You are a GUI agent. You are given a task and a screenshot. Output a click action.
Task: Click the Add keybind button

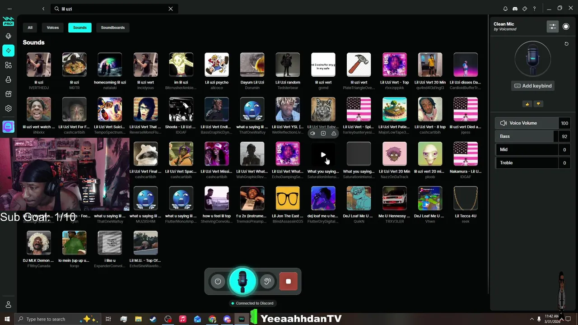(533, 86)
